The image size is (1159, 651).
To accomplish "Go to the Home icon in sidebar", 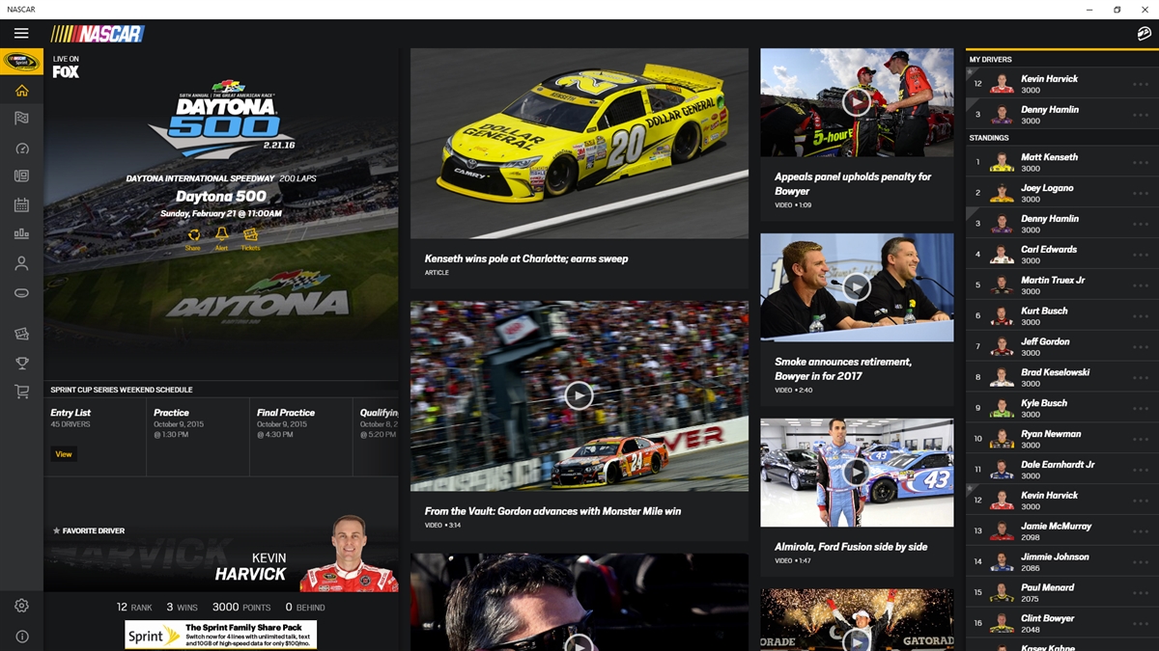I will pos(21,91).
